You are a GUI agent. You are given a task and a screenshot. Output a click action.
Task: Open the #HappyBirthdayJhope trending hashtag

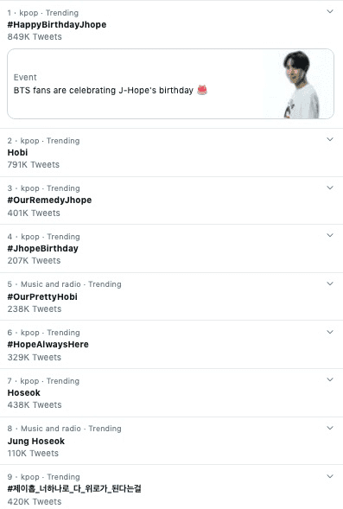pos(57,25)
